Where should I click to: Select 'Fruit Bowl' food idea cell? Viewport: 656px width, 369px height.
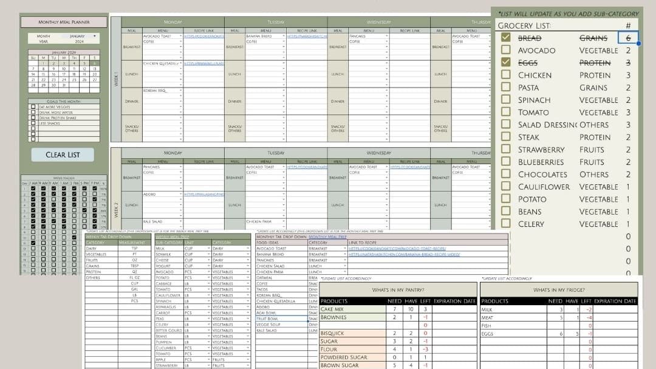pyautogui.click(x=282, y=319)
